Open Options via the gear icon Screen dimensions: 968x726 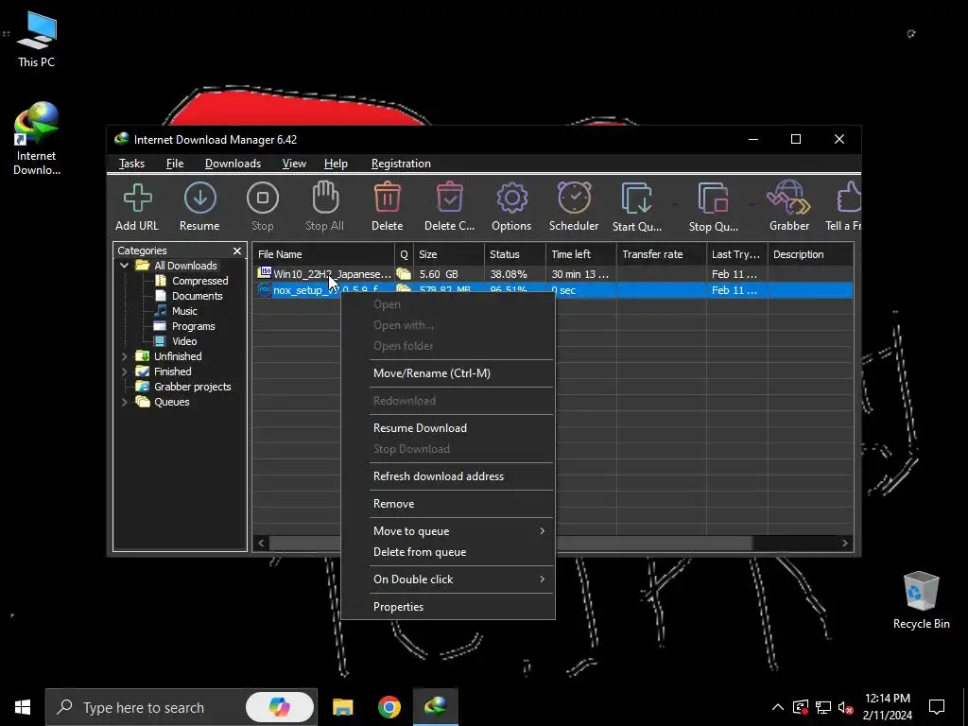point(511,199)
